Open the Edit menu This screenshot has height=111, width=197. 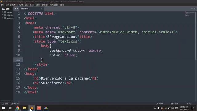7,5
